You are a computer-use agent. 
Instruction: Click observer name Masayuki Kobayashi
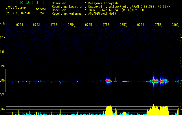coord(104,3)
